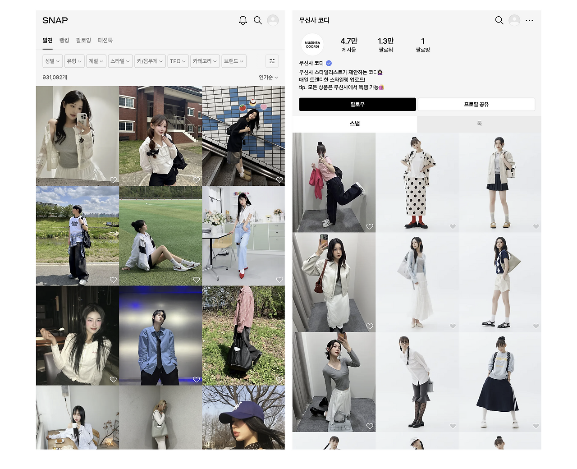Open the polka dot skirt outfit photo

click(417, 183)
